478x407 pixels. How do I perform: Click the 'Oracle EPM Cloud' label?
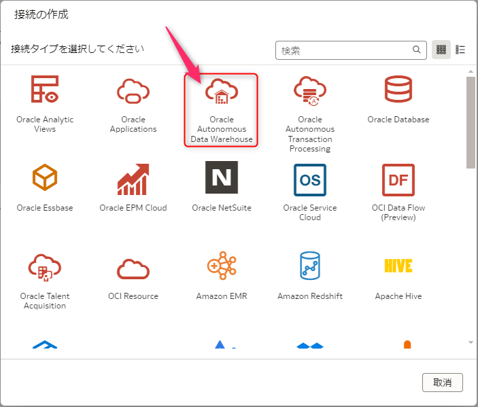pyautogui.click(x=133, y=208)
